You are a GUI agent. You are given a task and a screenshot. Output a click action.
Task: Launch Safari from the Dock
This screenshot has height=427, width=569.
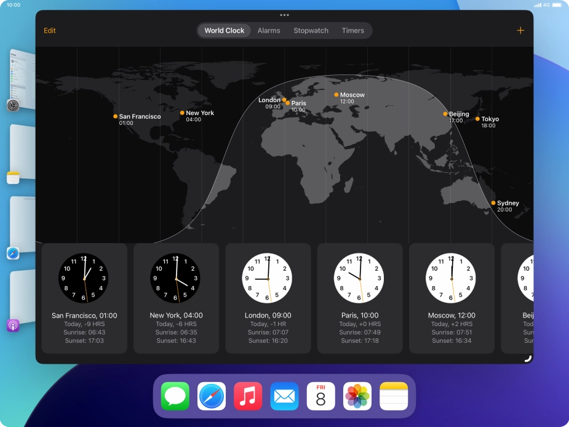click(x=211, y=395)
